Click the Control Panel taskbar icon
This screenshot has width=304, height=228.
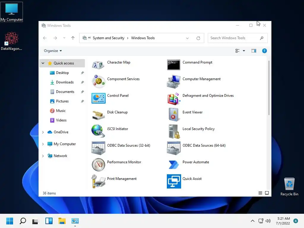pos(75,221)
